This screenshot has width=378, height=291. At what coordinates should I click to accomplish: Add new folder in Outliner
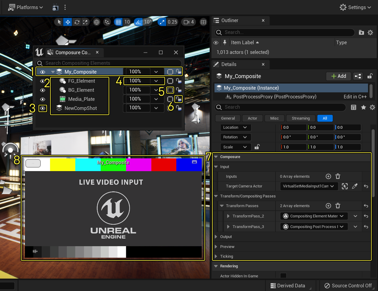[x=361, y=32]
